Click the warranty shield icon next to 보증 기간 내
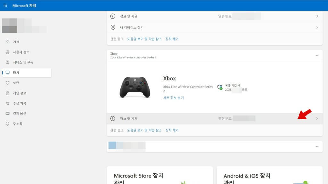This screenshot has height=184, width=328. (x=220, y=87)
